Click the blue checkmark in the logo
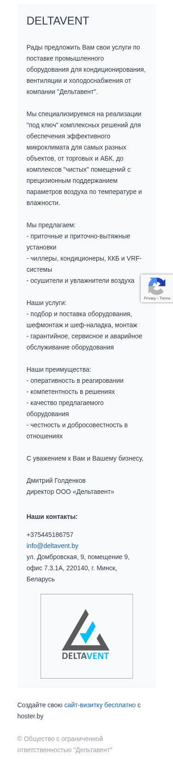 coord(88,632)
